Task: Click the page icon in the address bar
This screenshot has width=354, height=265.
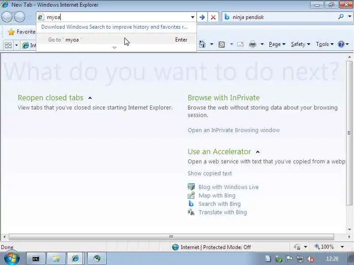Action: pos(41,17)
